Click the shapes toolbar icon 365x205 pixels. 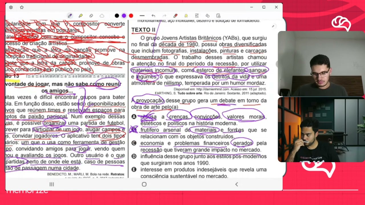click(x=208, y=16)
